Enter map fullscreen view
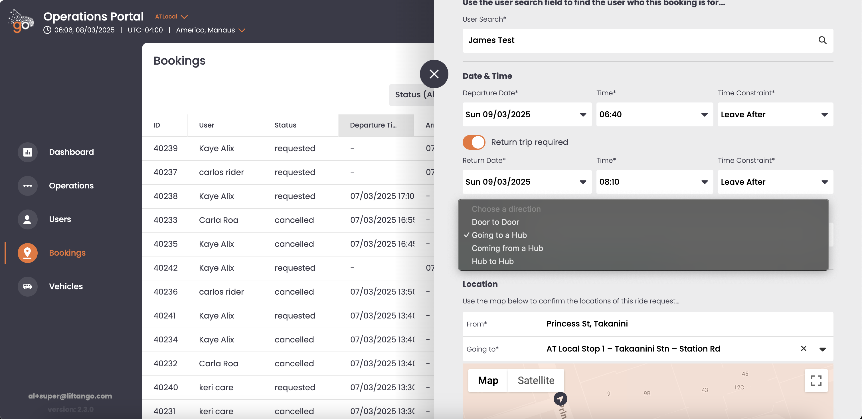 (x=816, y=380)
